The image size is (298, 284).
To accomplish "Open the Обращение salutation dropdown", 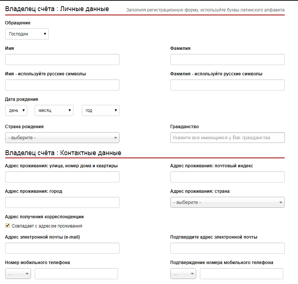I will 27,34.
